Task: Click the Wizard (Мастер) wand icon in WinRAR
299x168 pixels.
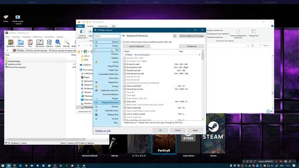Action: (x=66, y=42)
